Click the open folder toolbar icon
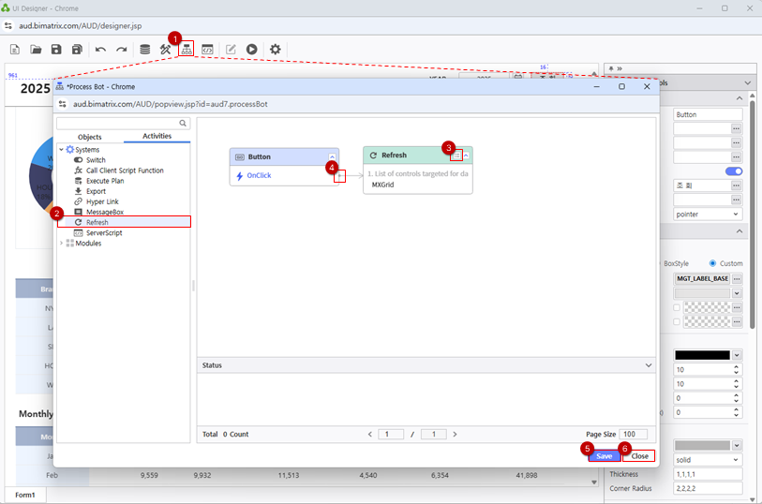The image size is (762, 504). [36, 49]
